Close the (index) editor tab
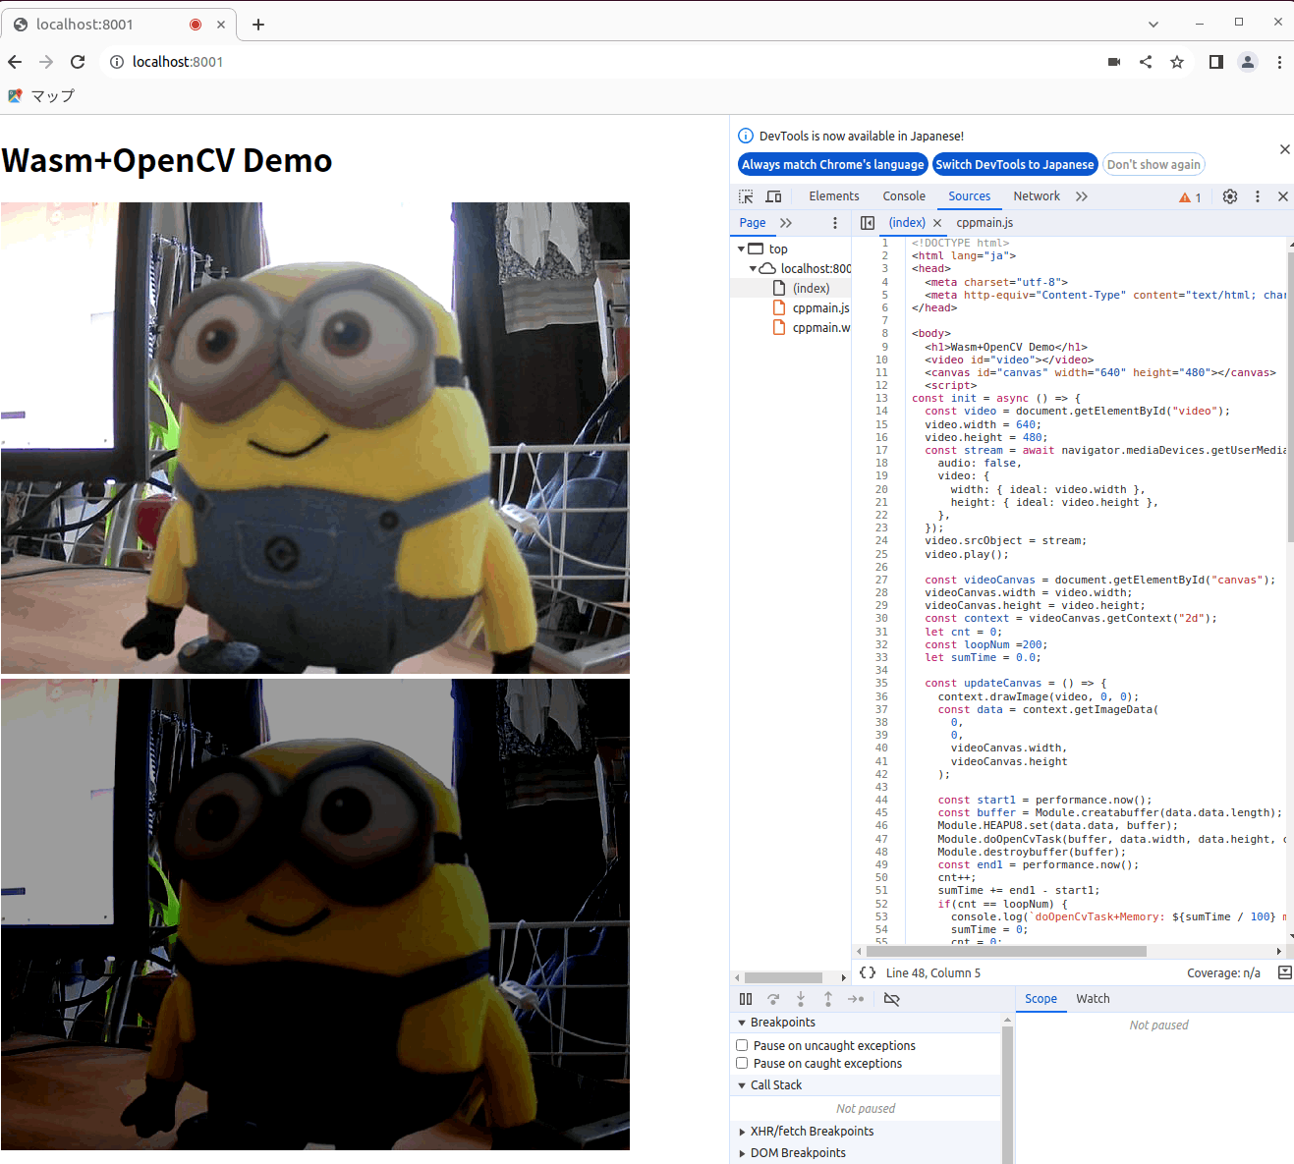The image size is (1294, 1164). point(937,223)
